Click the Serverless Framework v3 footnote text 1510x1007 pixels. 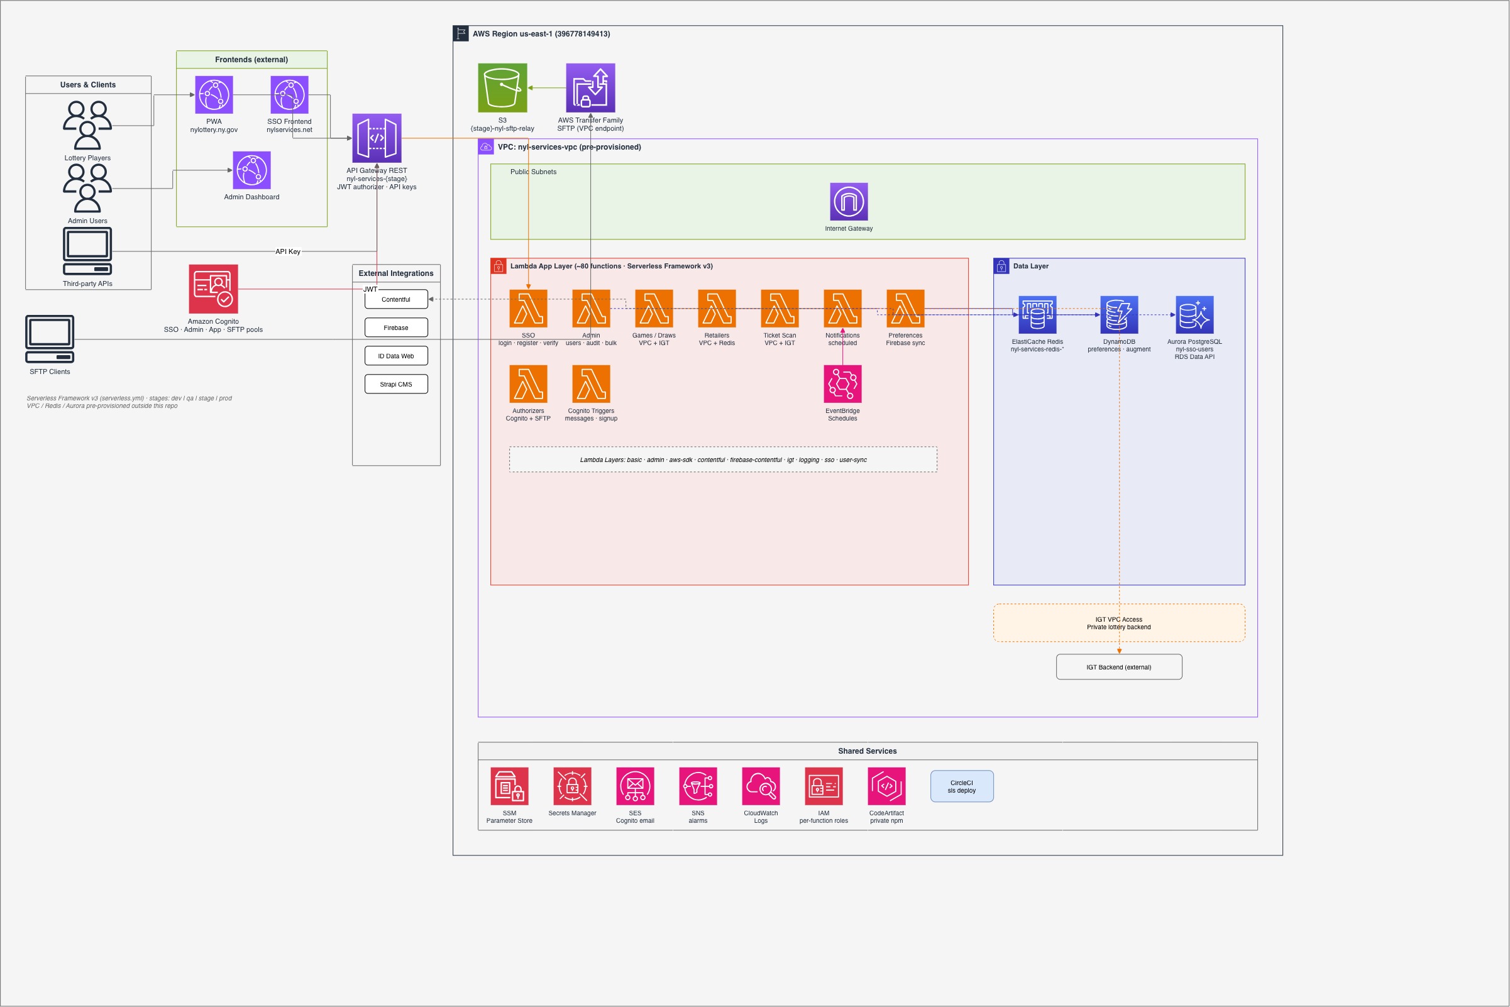point(129,402)
